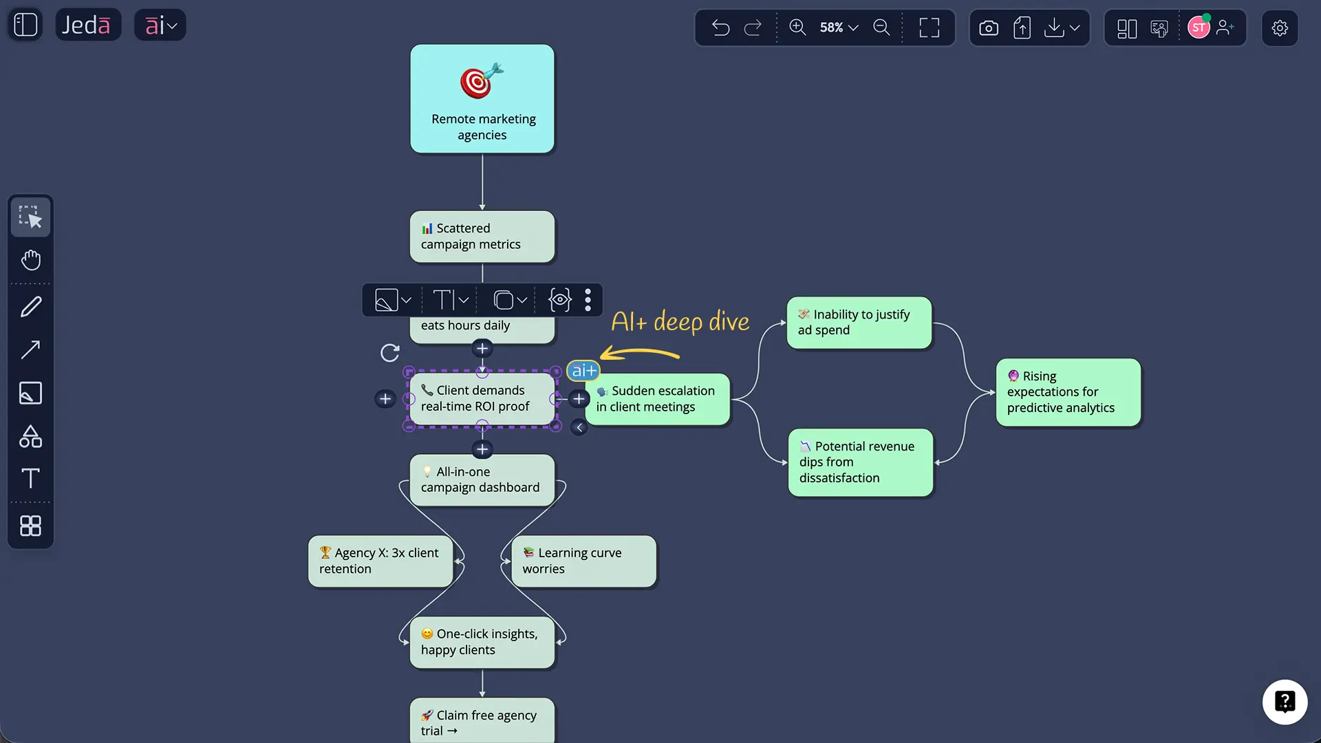Expand the ai dropdown menu
1321x743 pixels.
coord(160,25)
